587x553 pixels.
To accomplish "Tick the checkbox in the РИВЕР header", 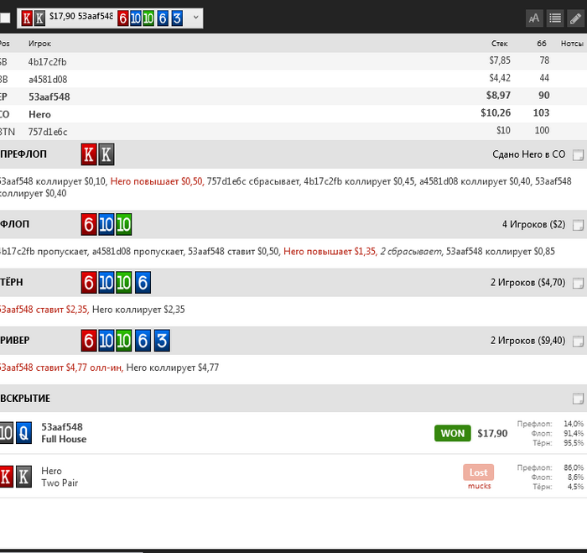I will point(578,341).
